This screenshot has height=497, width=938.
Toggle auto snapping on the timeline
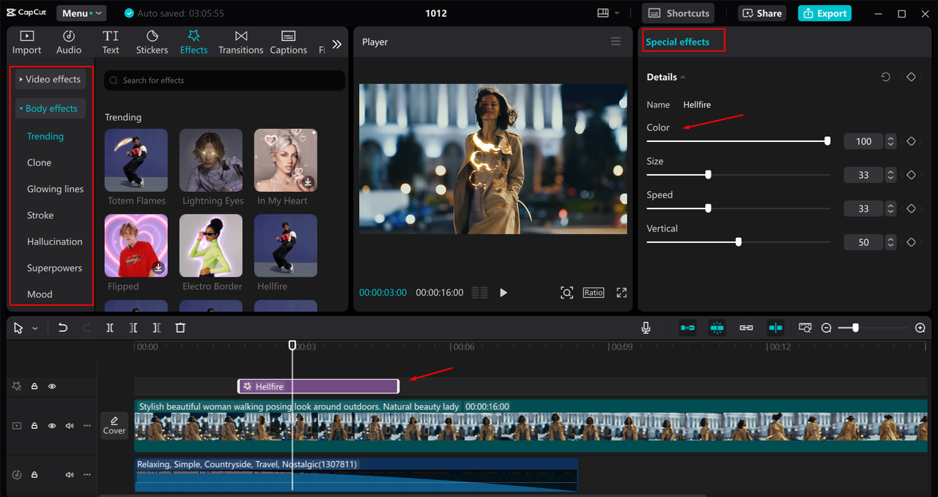tap(717, 328)
